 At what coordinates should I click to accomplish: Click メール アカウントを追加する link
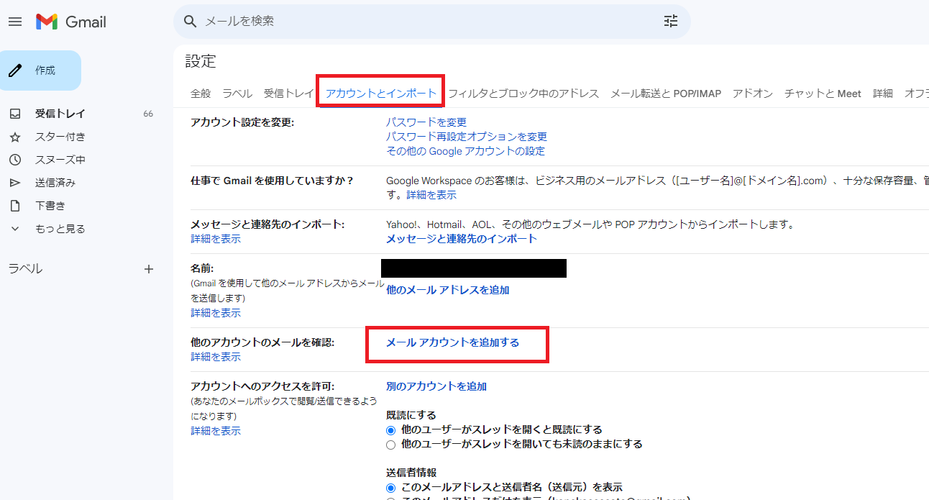(x=452, y=342)
